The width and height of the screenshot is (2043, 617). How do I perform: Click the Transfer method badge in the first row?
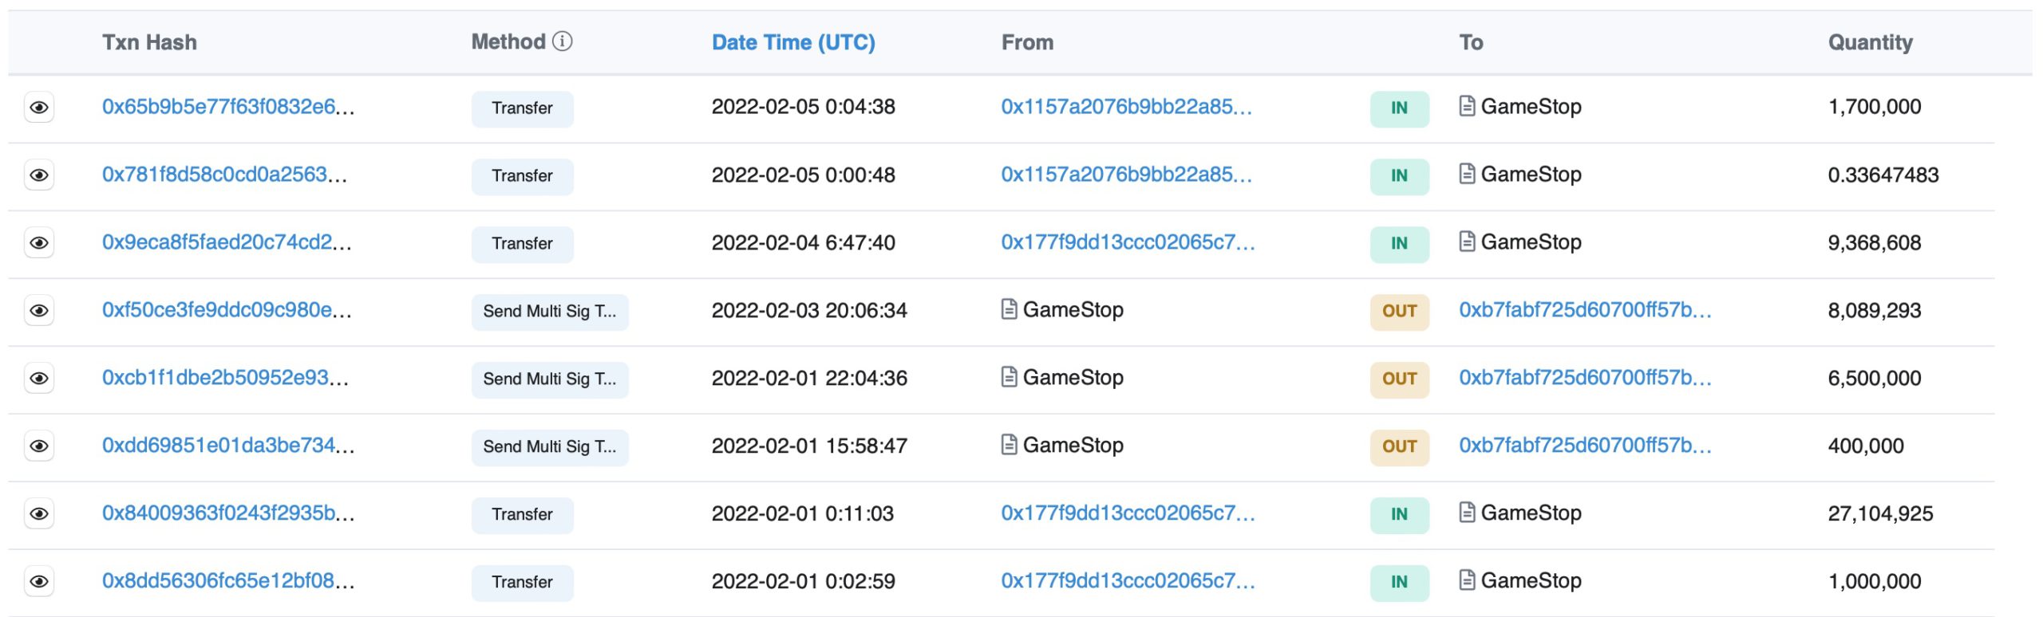tap(522, 108)
